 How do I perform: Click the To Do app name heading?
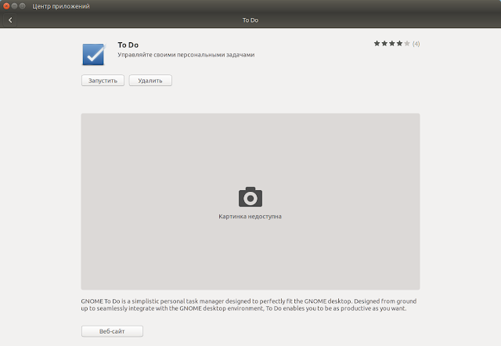(128, 45)
